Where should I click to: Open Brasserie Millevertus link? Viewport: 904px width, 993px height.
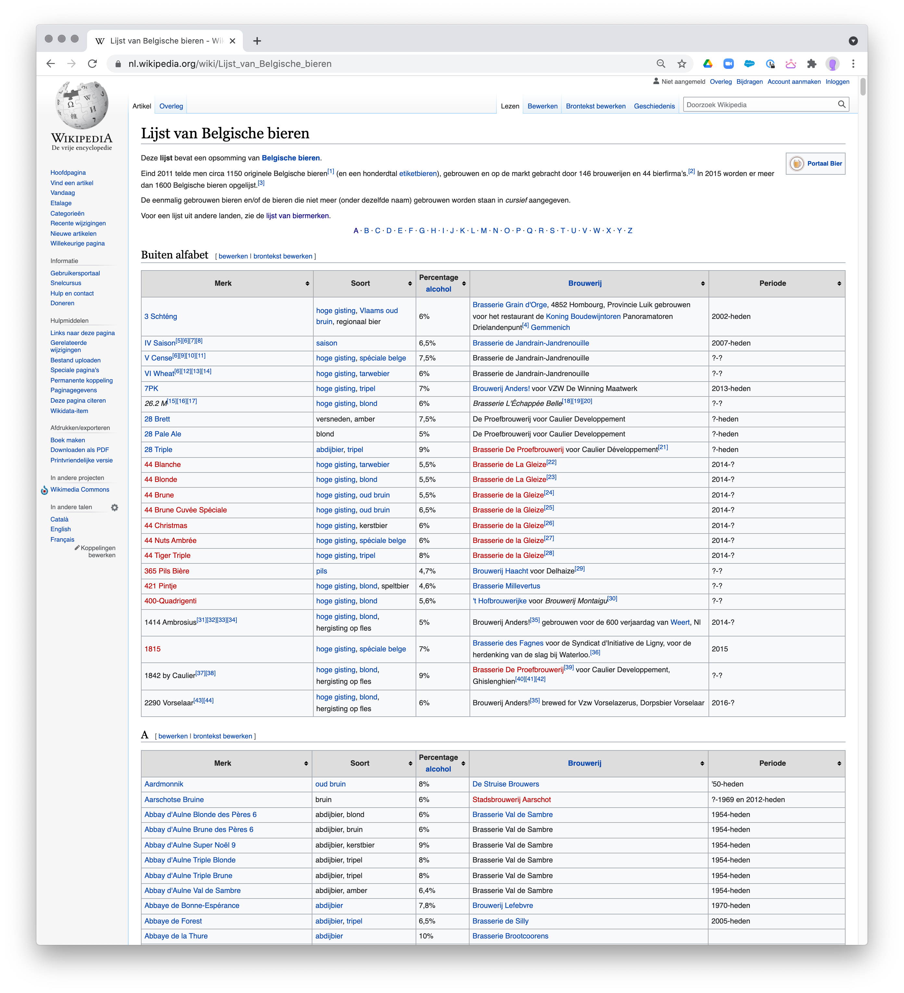(x=507, y=586)
